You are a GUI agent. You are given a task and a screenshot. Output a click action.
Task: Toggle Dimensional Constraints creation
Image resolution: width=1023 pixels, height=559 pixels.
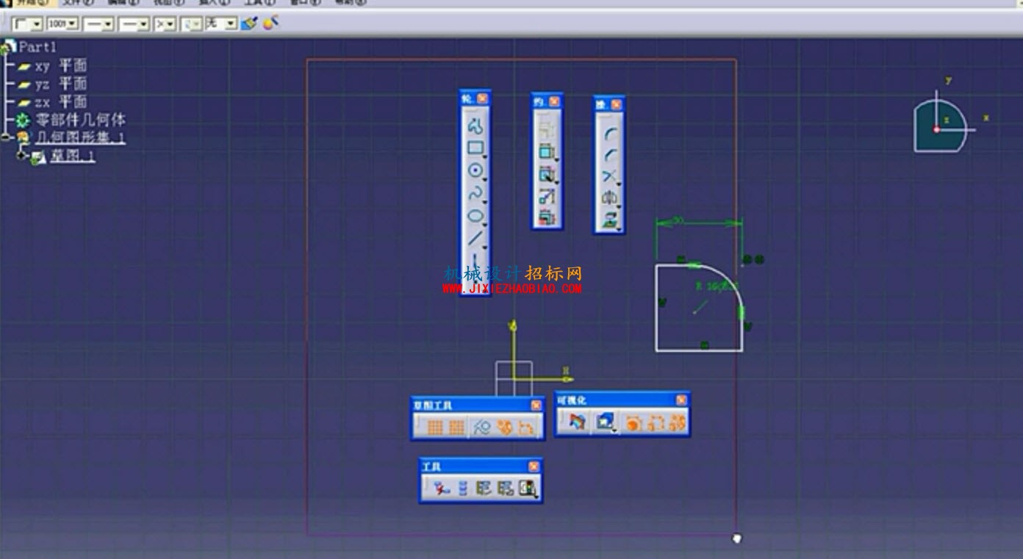point(526,428)
